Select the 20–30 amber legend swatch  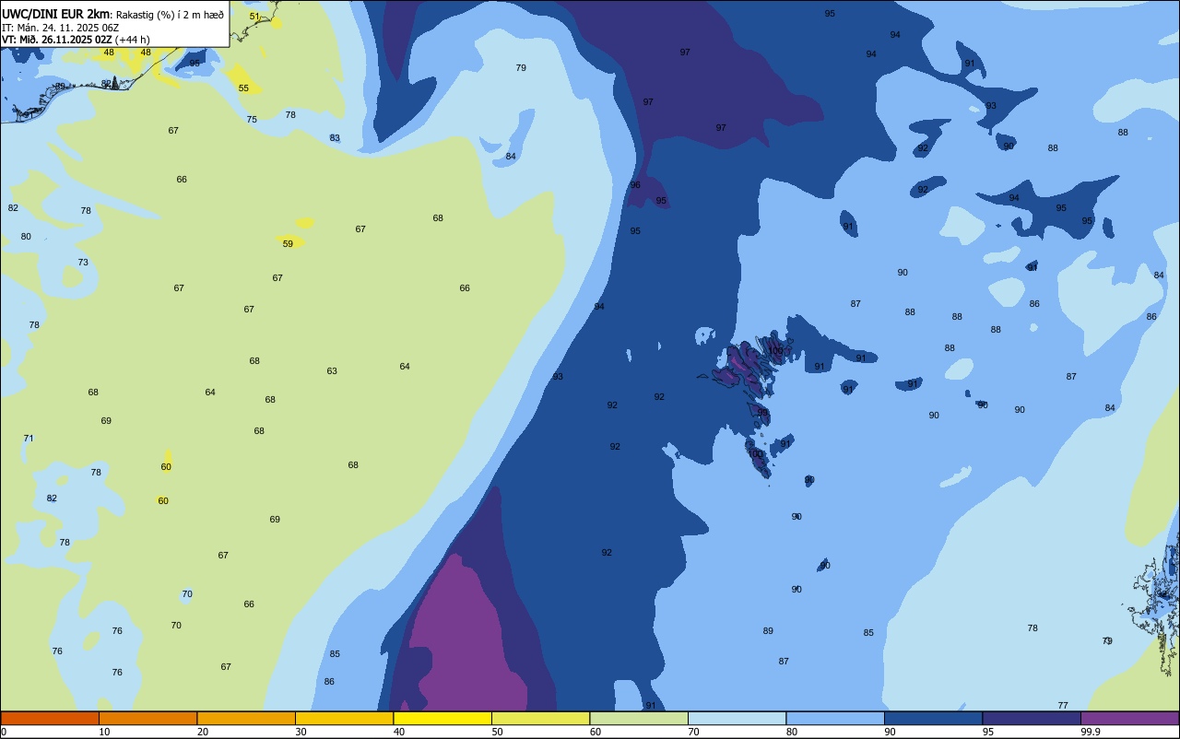coord(246,718)
